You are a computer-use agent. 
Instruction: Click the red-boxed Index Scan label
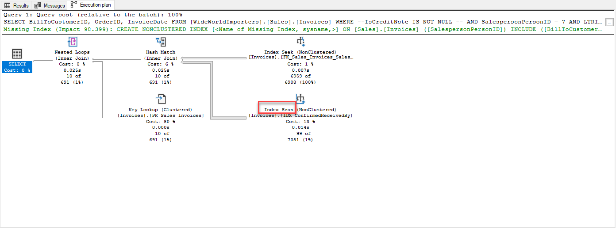[277, 110]
